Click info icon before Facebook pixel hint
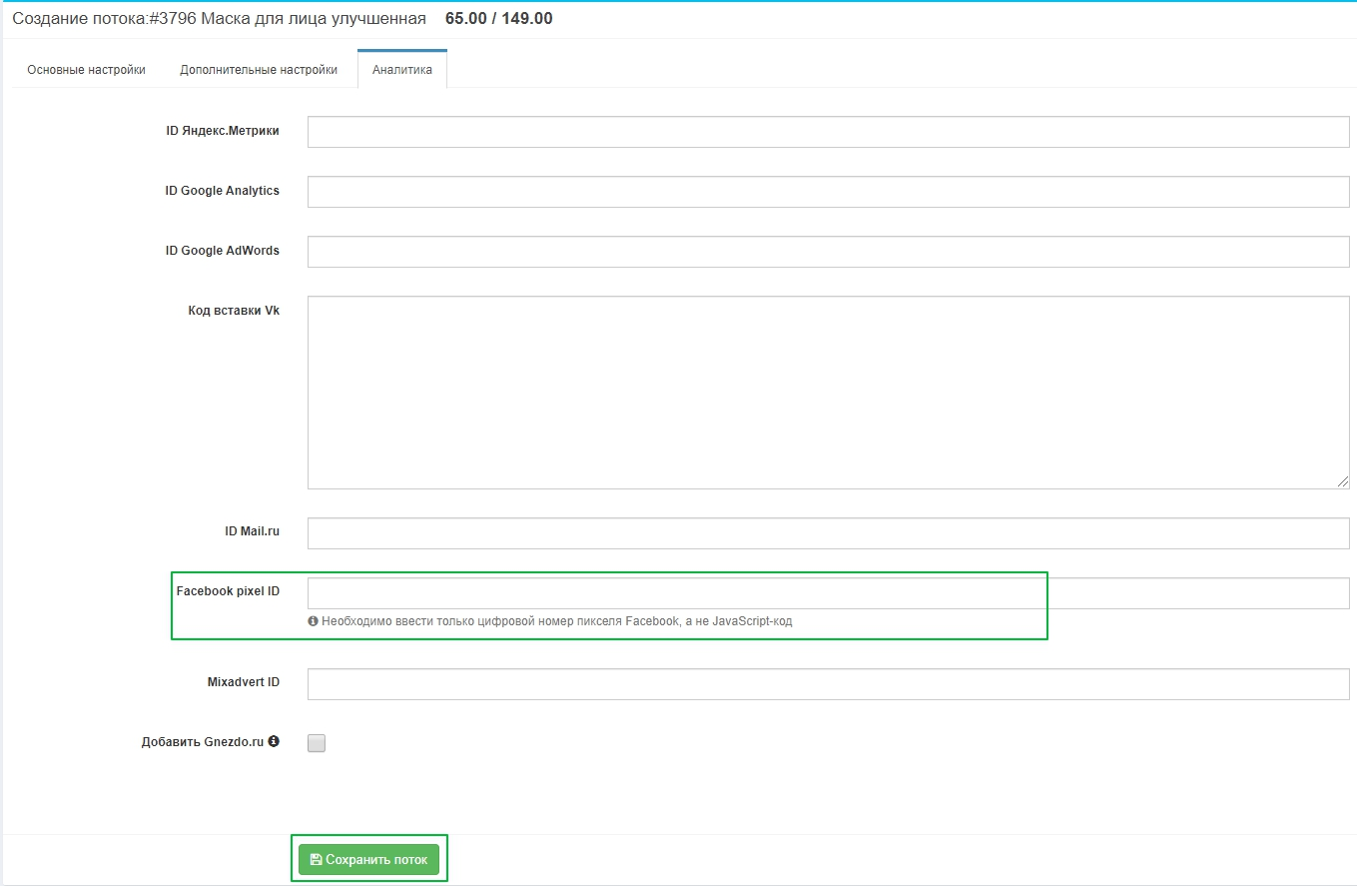Screen dimensions: 1357x886 (x=314, y=621)
